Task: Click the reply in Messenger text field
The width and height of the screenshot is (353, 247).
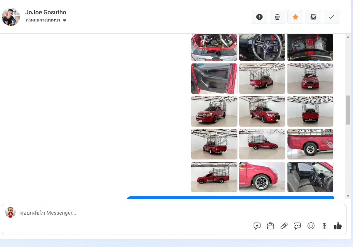Action: (x=133, y=213)
